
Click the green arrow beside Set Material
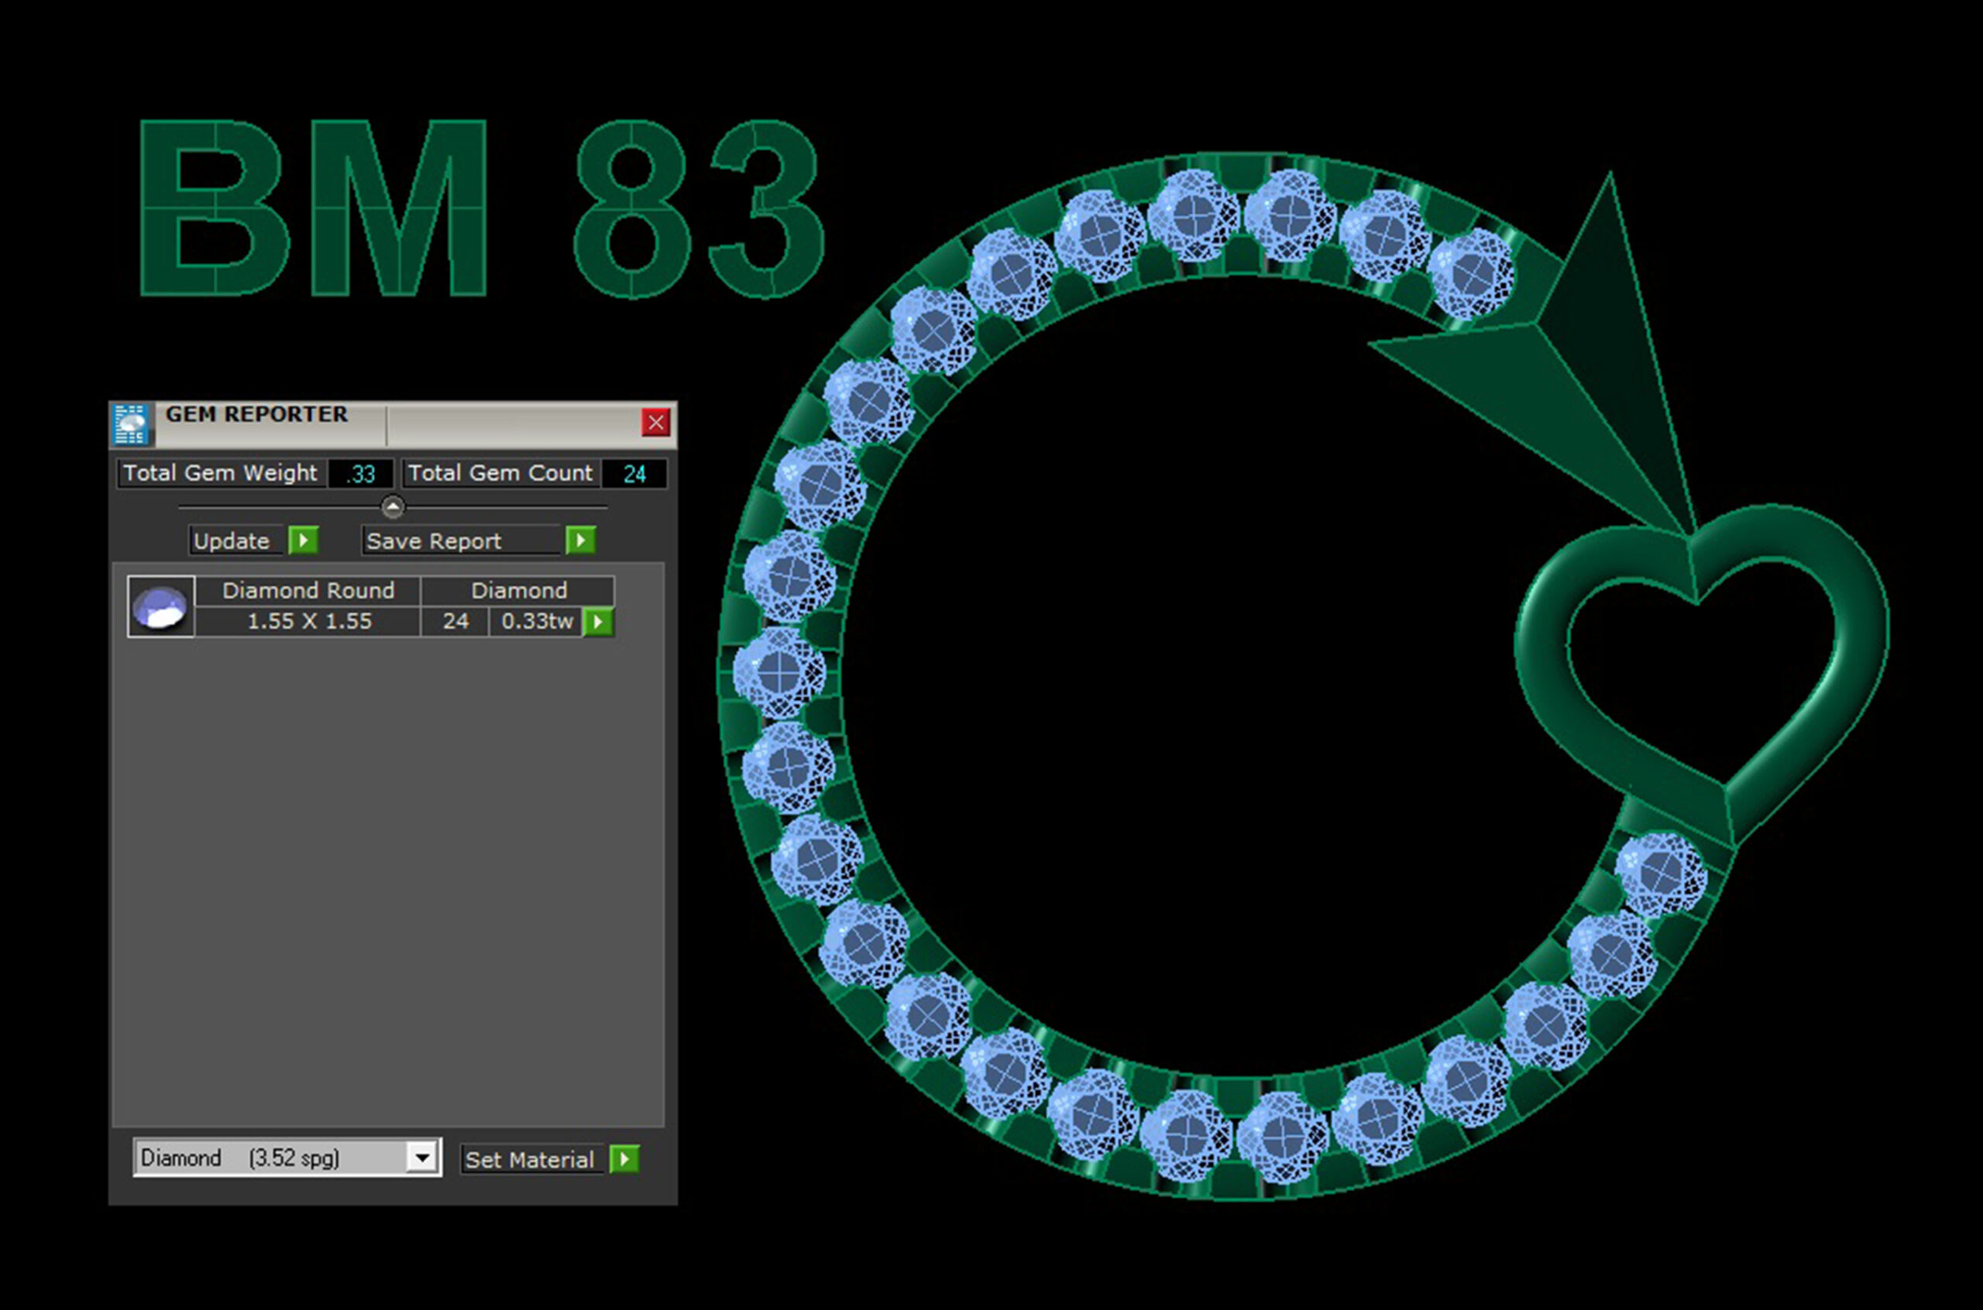pyautogui.click(x=624, y=1159)
